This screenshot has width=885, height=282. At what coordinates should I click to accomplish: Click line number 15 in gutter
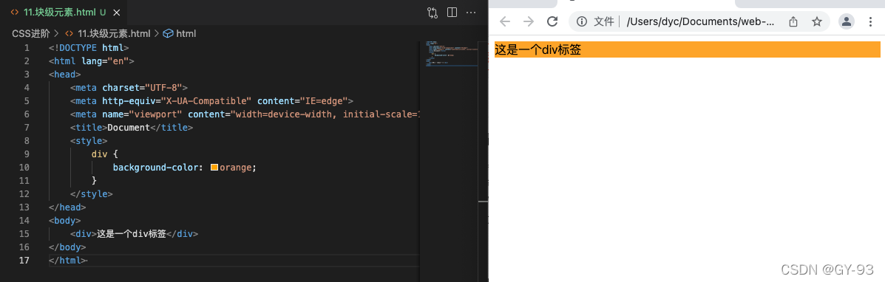tap(24, 234)
